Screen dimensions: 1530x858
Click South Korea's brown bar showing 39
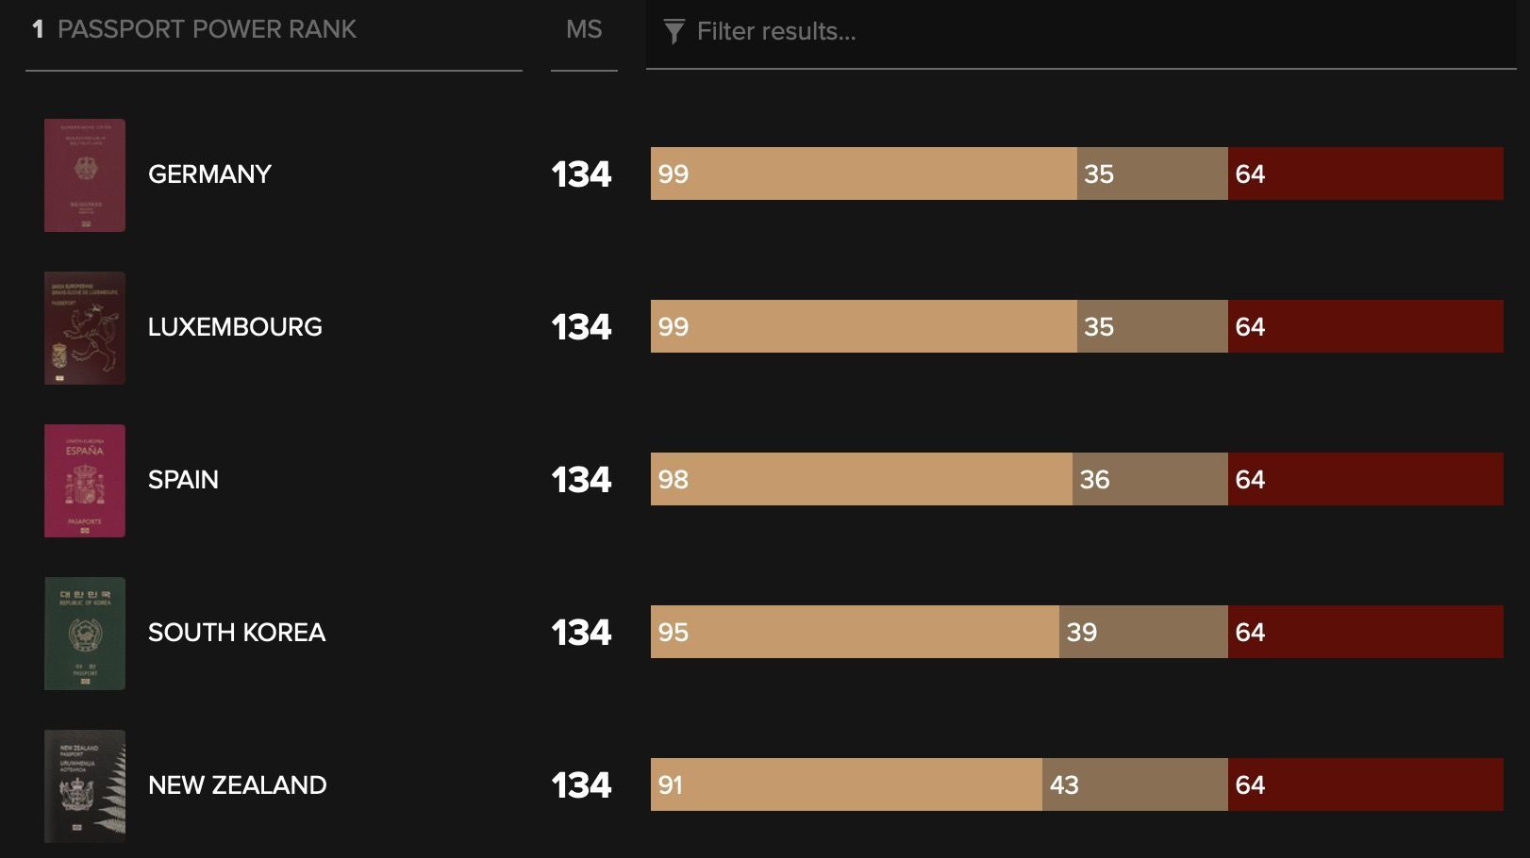[1143, 632]
